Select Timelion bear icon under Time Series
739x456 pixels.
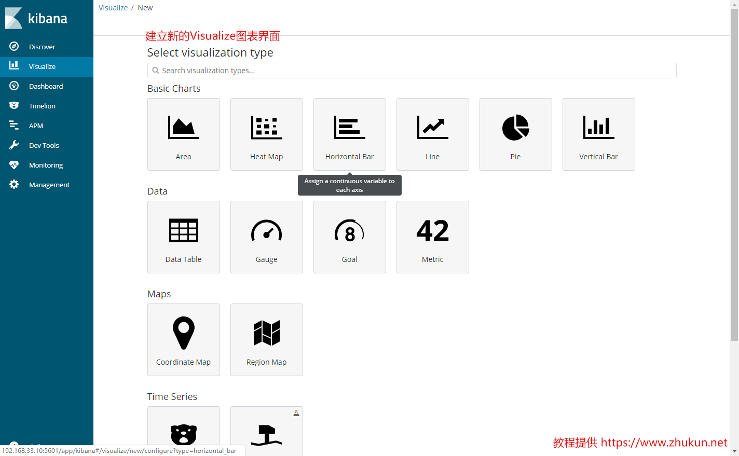(183, 435)
